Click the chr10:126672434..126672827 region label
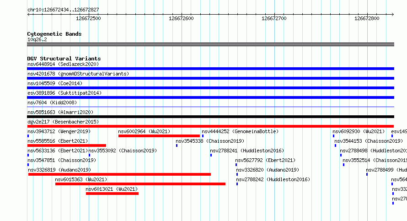This screenshot has height=221, width=407. tap(63, 10)
